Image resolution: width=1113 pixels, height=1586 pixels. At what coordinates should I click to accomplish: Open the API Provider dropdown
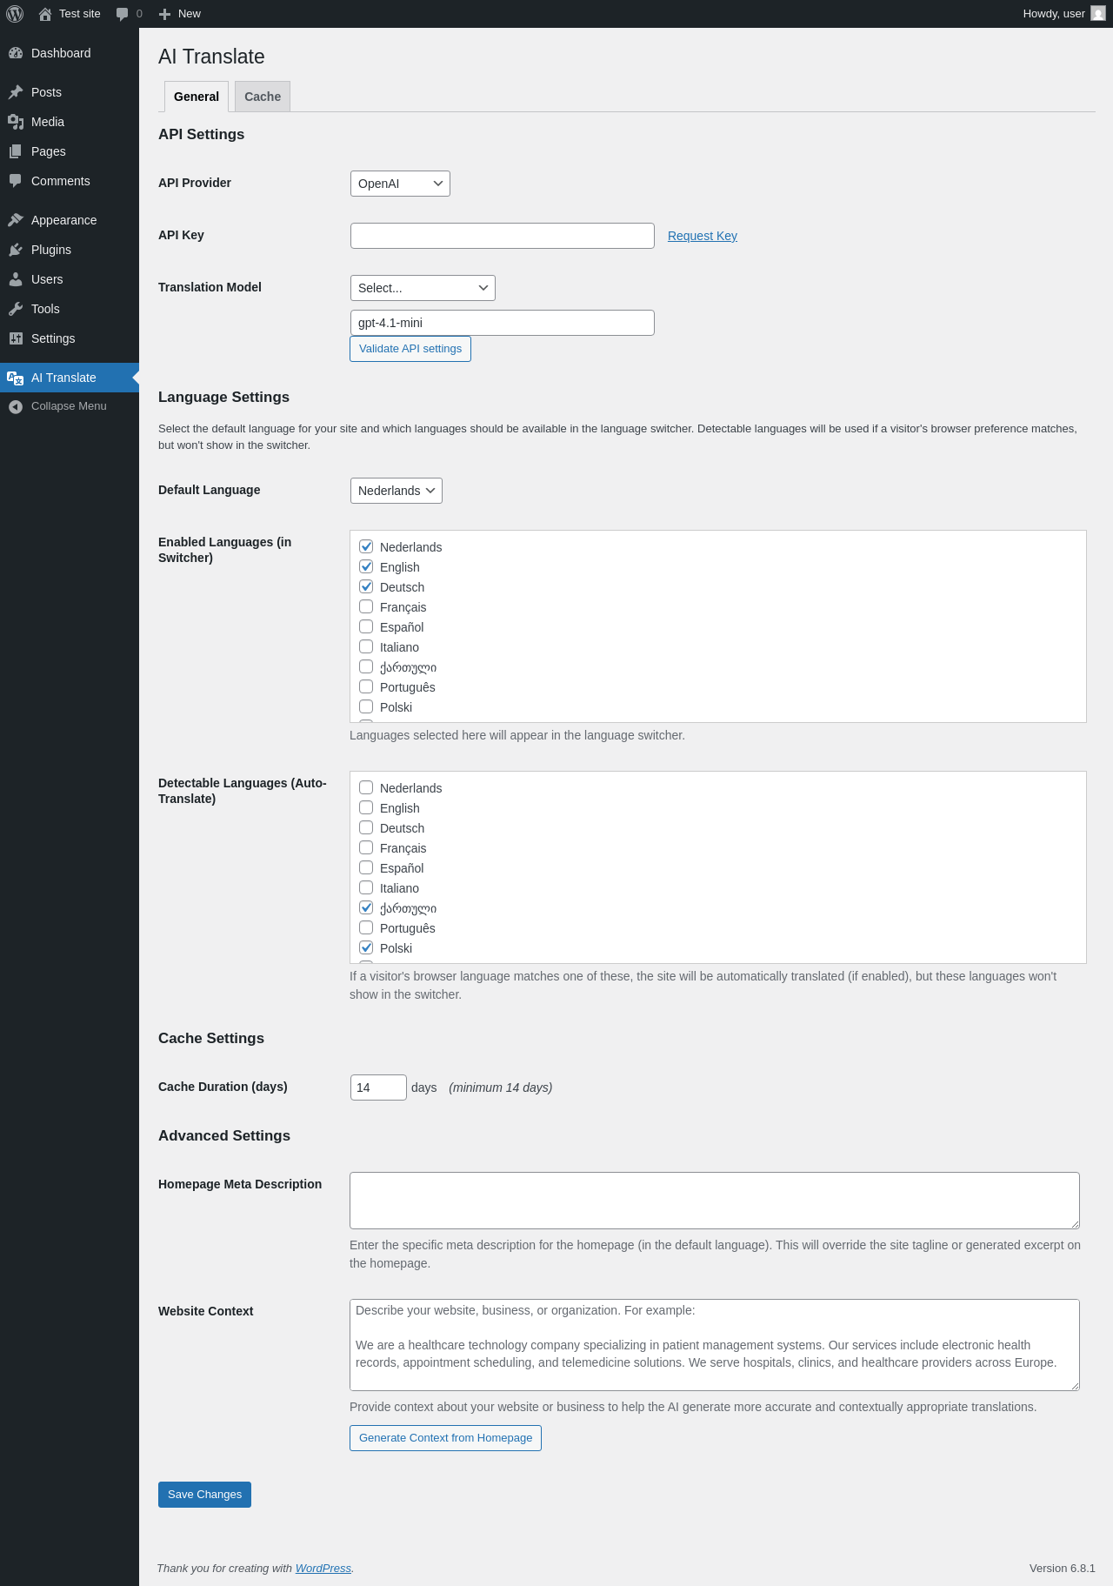click(x=400, y=184)
